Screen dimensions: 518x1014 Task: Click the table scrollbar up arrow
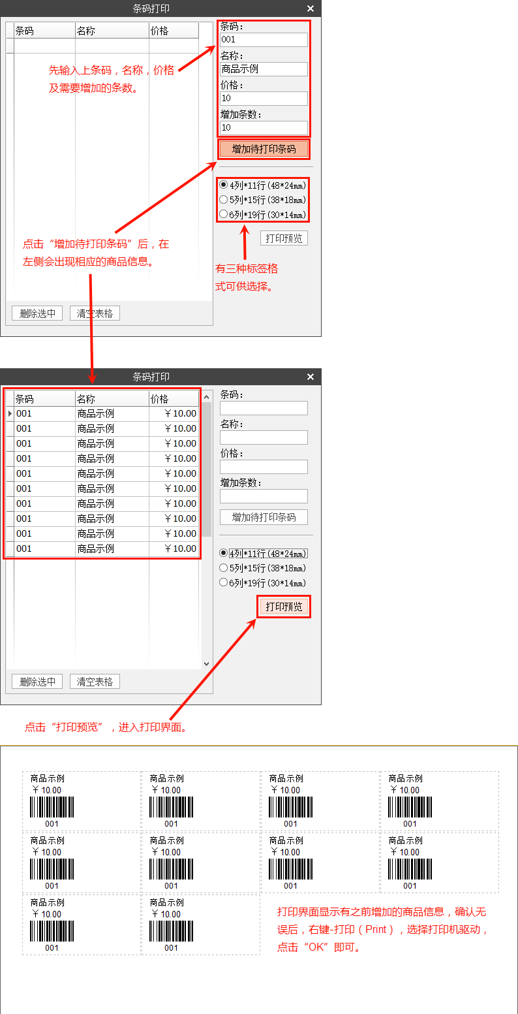pyautogui.click(x=207, y=397)
